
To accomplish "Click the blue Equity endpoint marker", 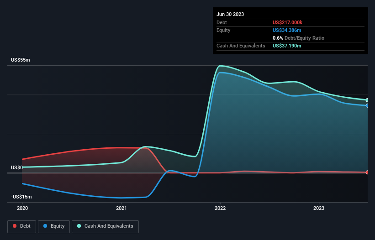I will click(367, 105).
